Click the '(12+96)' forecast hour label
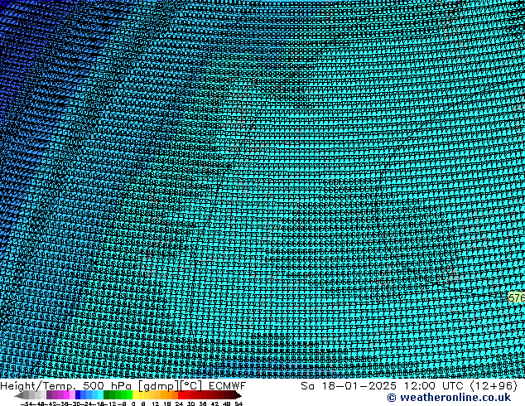525x406 pixels. (x=494, y=386)
